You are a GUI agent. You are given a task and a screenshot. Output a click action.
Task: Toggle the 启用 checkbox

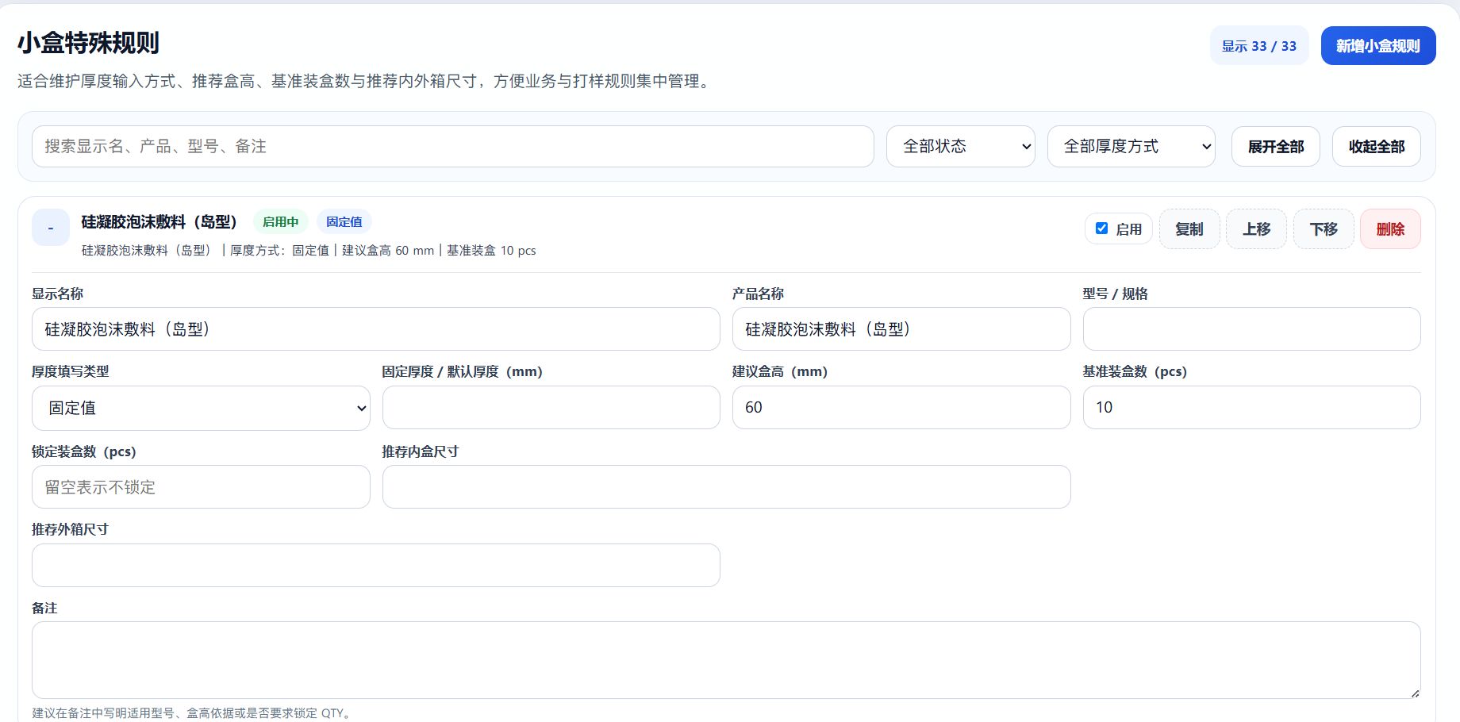(1101, 229)
